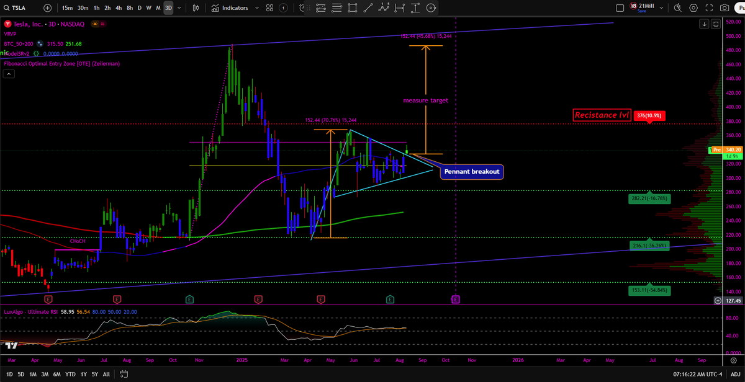Choose the 4h timeframe
745x382 pixels.
pyautogui.click(x=118, y=8)
